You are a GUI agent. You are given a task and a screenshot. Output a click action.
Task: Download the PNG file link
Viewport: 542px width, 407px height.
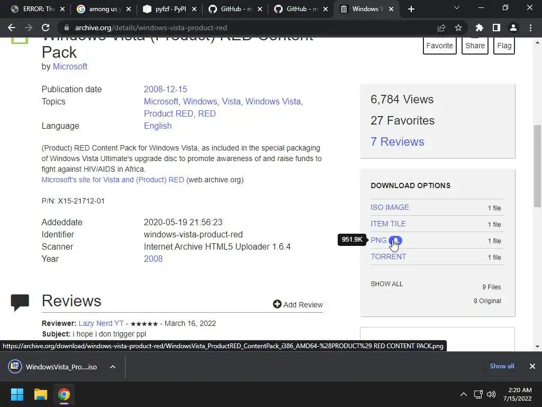tap(378, 240)
